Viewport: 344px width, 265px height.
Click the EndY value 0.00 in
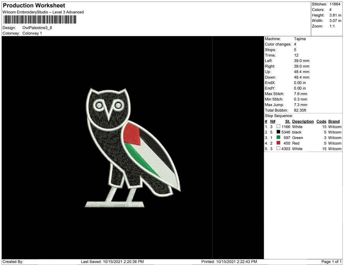(x=300, y=88)
